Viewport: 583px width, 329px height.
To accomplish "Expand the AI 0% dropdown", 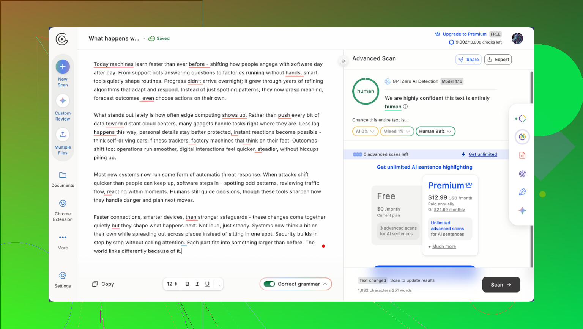I will (x=365, y=132).
